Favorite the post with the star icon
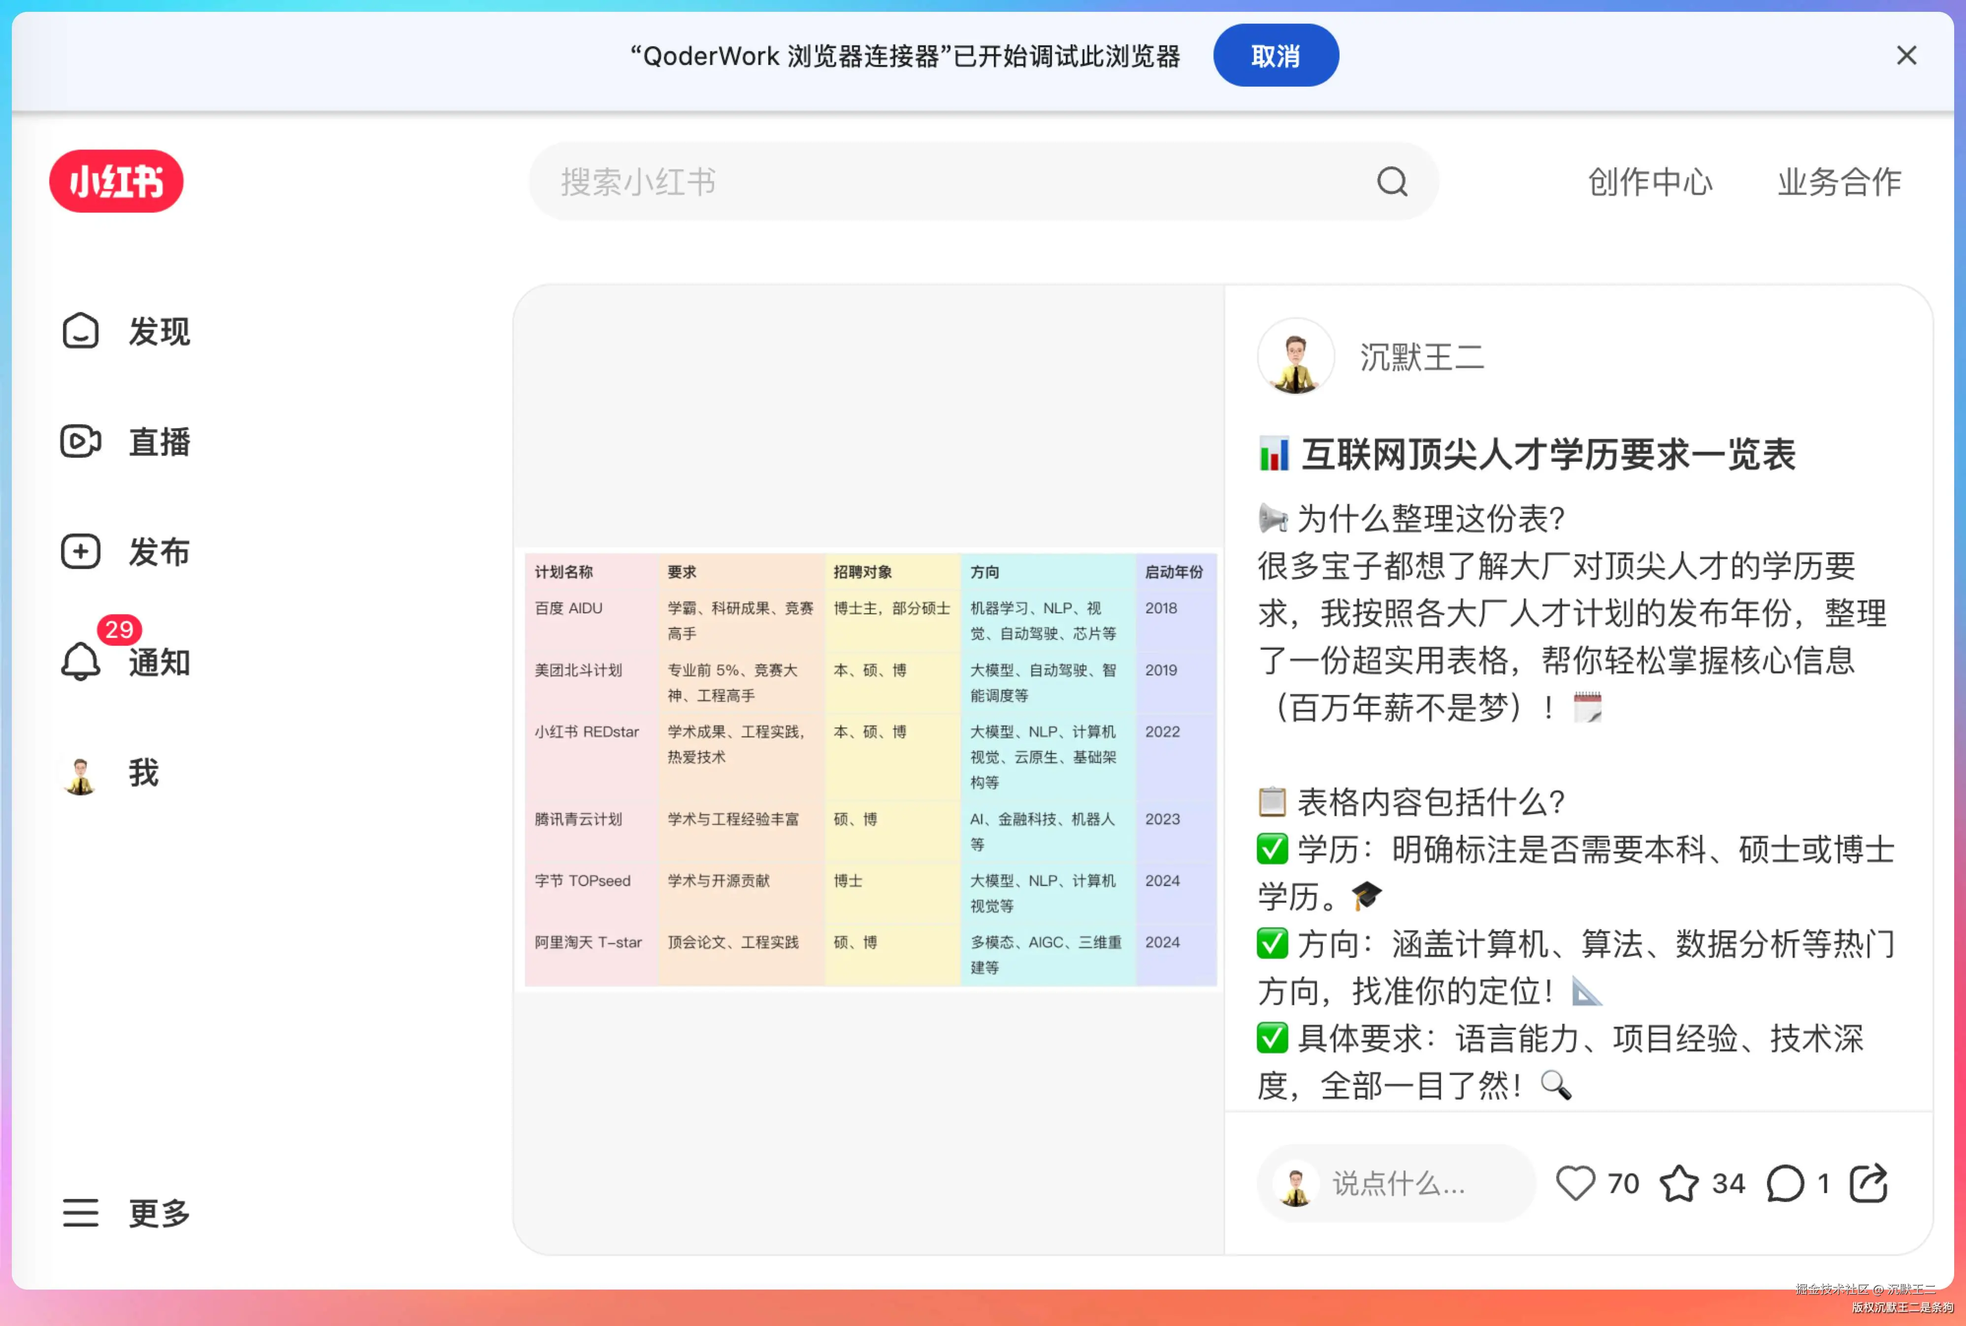This screenshot has width=1966, height=1326. point(1678,1183)
